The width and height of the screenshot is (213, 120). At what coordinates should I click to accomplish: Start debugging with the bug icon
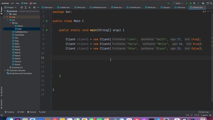click(x=191, y=3)
